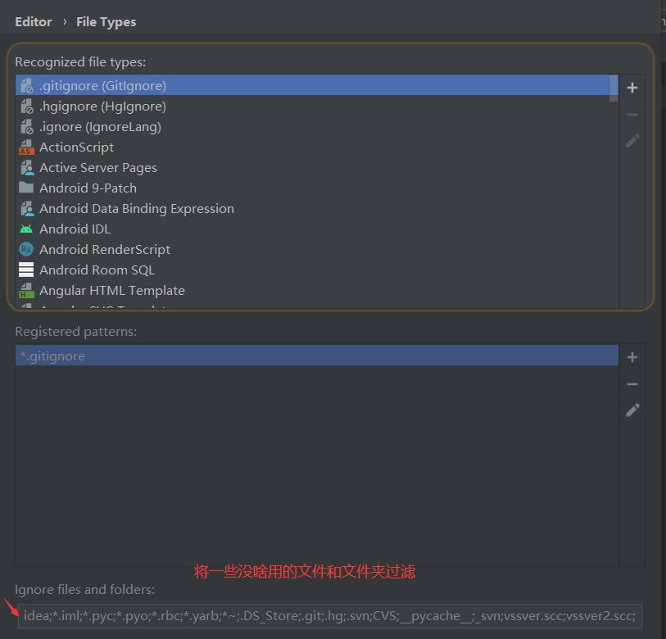Click the Active Server Pages icon

tap(27, 168)
